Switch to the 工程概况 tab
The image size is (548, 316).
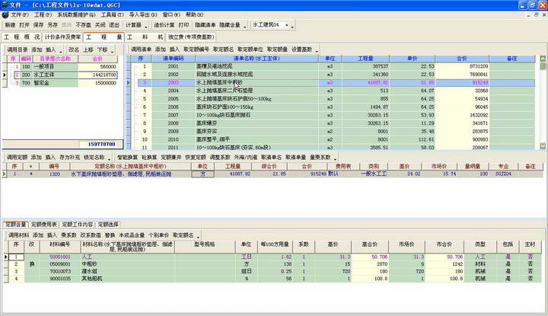point(21,37)
